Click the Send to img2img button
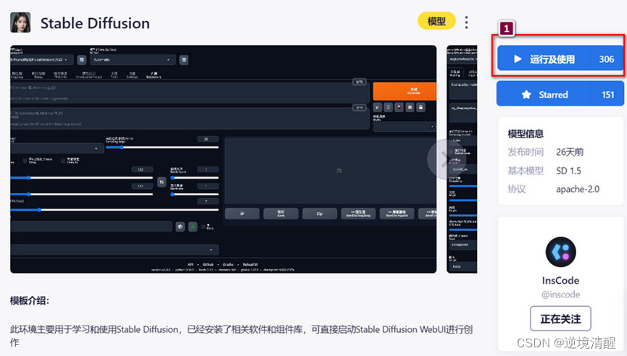Screen dimensions: 627x356 pos(358,213)
